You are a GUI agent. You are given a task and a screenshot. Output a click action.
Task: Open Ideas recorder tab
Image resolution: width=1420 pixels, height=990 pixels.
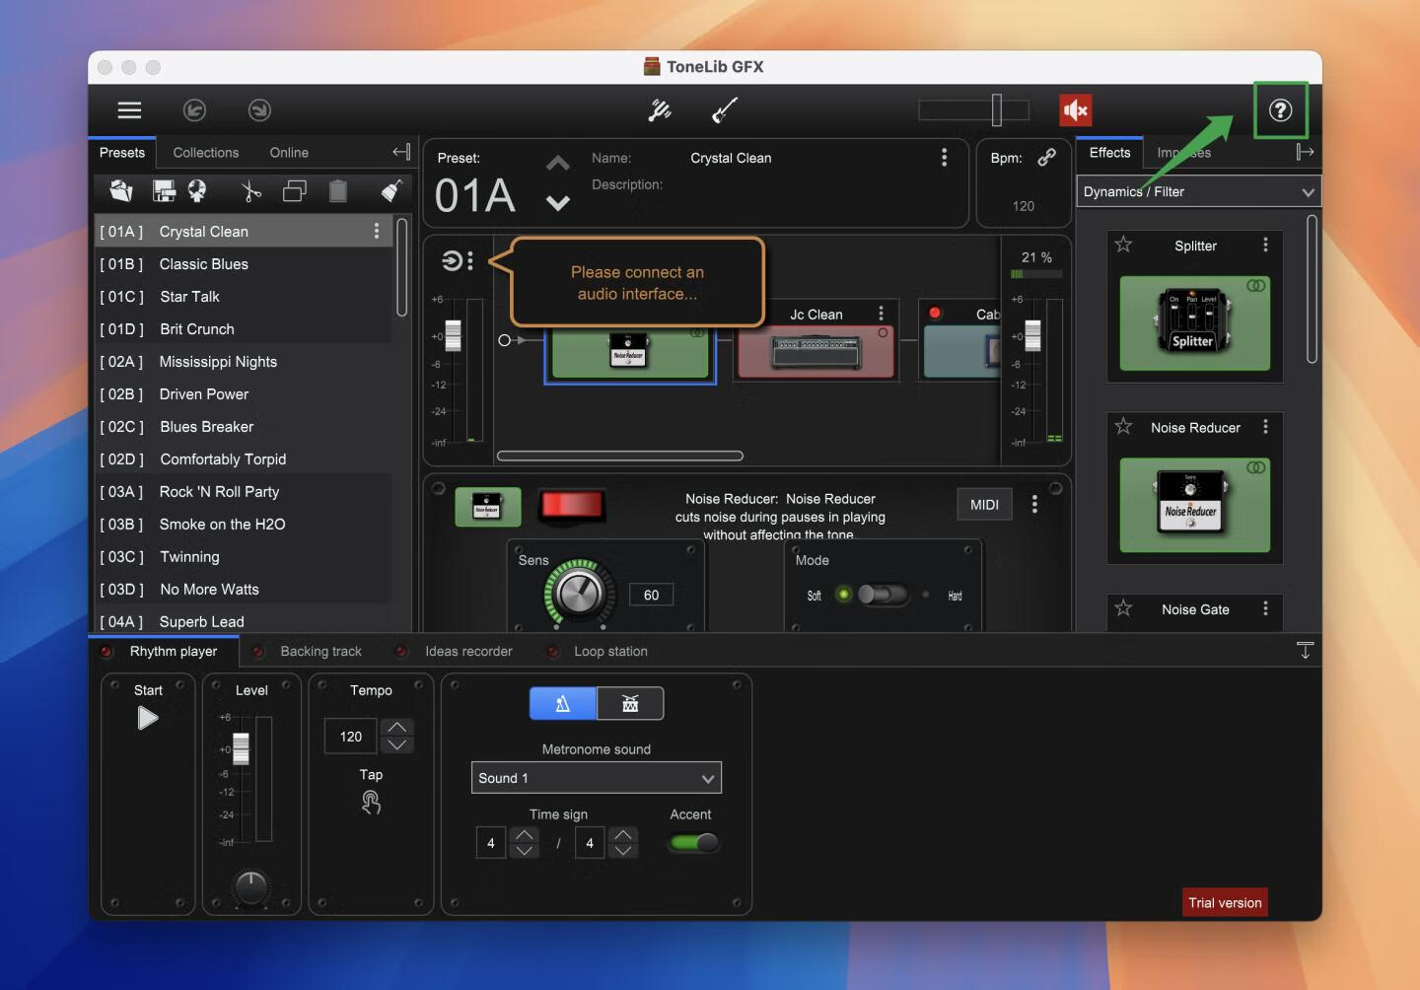point(468,651)
